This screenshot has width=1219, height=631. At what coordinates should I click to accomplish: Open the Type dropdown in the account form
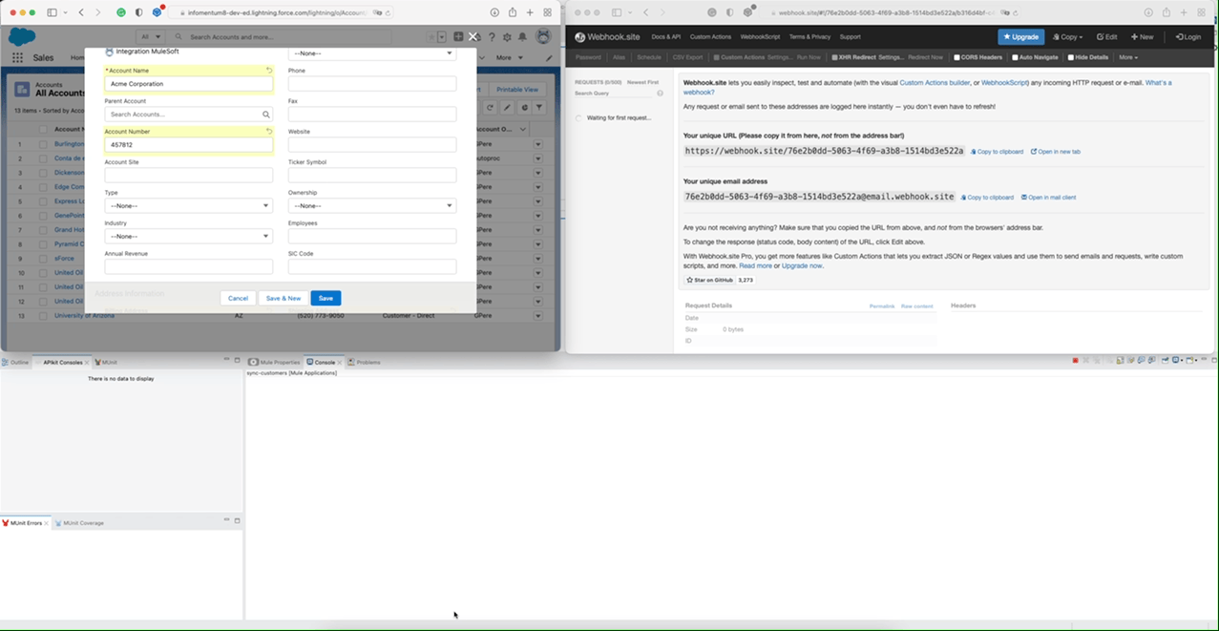click(x=188, y=206)
